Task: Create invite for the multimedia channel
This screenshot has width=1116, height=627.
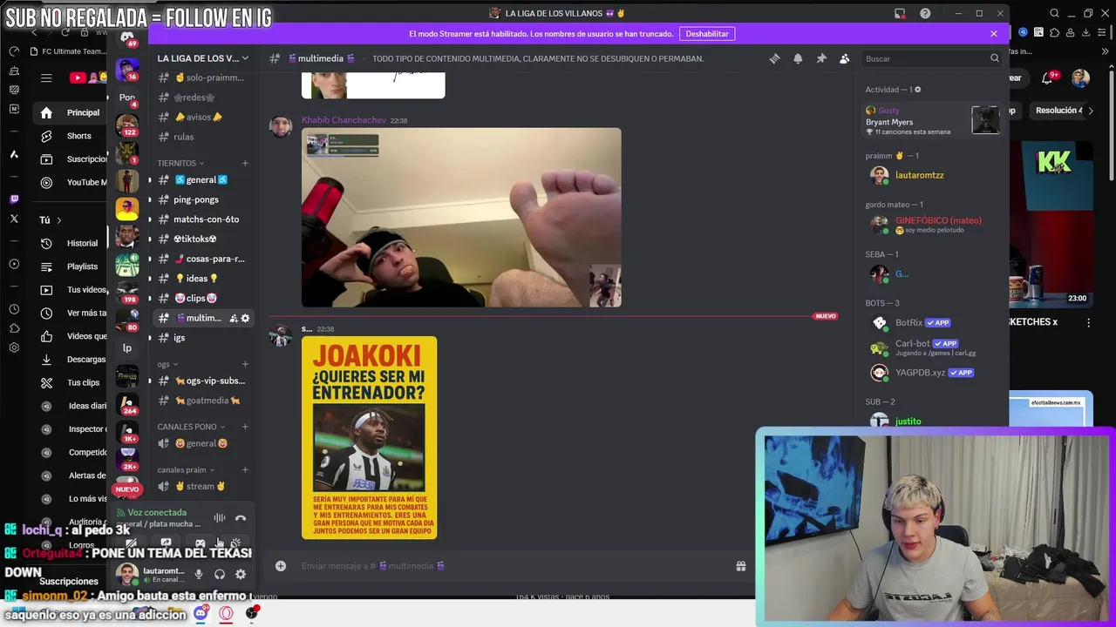Action: tap(233, 318)
